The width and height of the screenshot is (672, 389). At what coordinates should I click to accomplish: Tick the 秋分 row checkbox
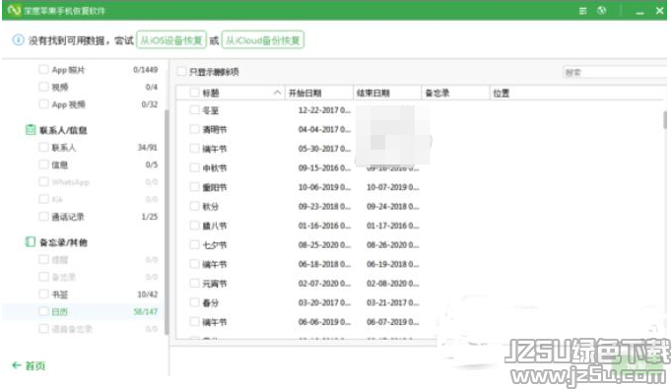tap(194, 206)
